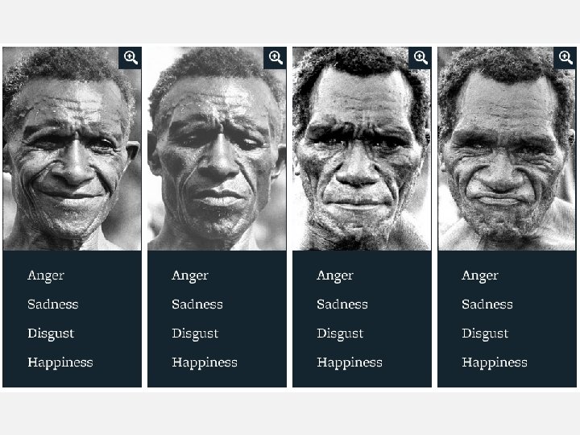580x435 pixels.
Task: Choose Anger for the first face
Action: click(46, 275)
